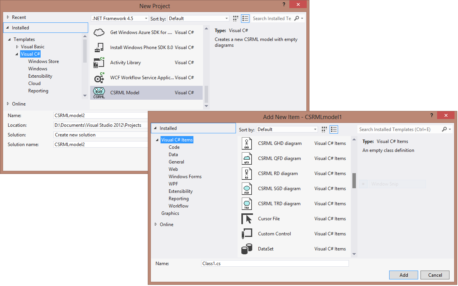The width and height of the screenshot is (458, 286).
Task: Click the Add button
Action: (404, 275)
